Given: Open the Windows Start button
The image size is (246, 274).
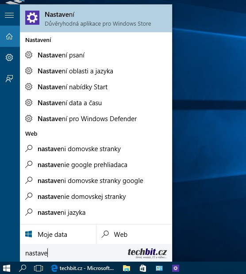Looking at the screenshot, I should click(x=7, y=268).
